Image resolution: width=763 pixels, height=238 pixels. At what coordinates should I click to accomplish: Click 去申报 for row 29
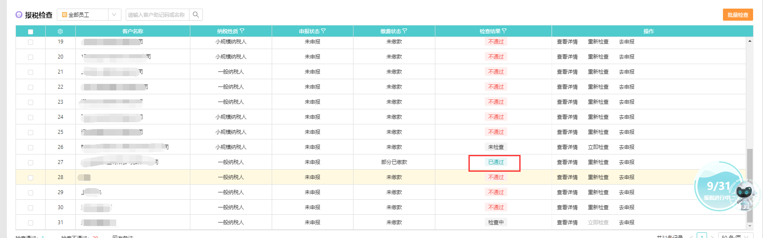627,192
